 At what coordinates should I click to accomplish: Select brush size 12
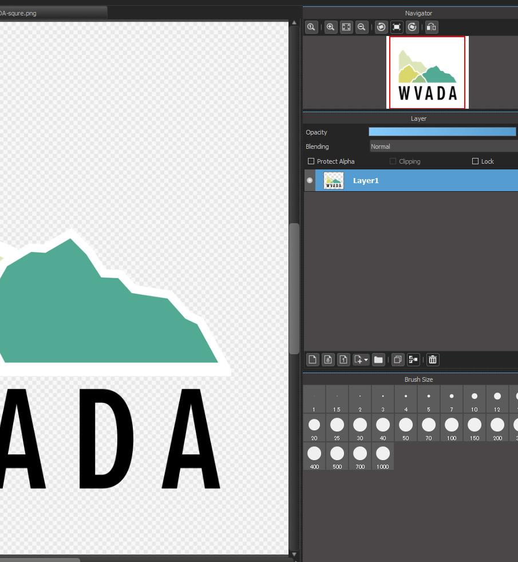tap(497, 399)
